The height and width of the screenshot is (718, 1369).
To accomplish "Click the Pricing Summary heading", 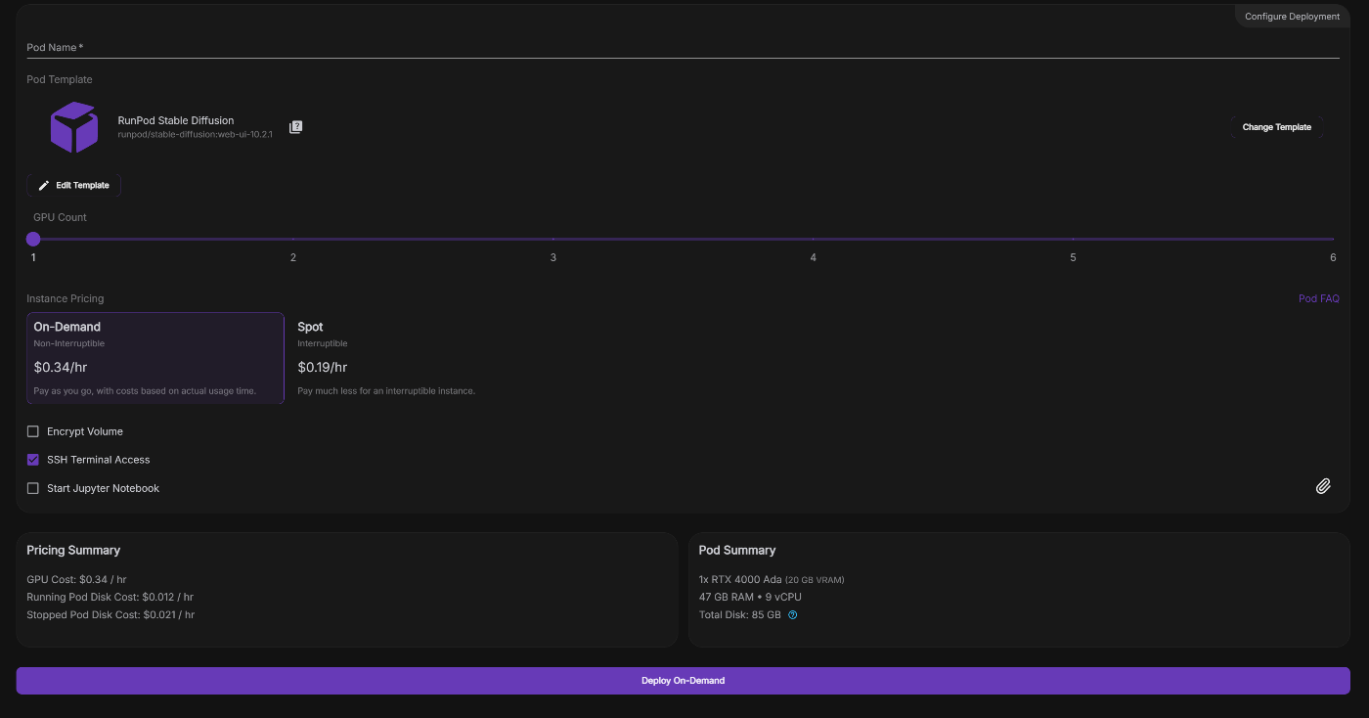I will tap(73, 550).
